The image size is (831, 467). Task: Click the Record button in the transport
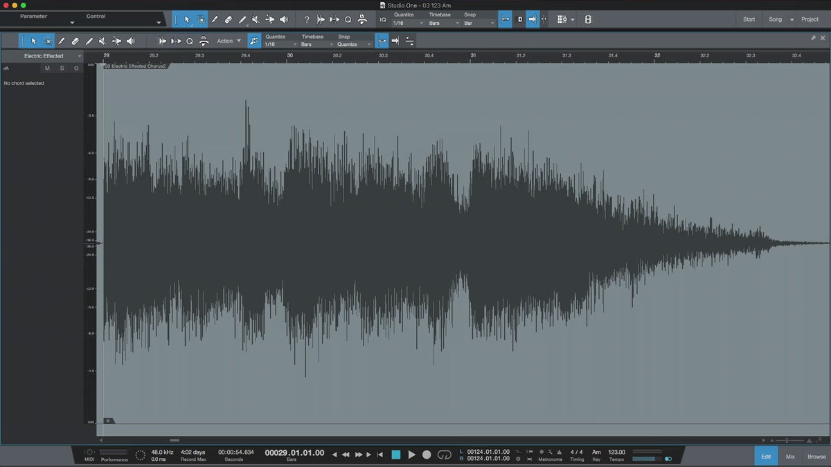[x=427, y=455]
